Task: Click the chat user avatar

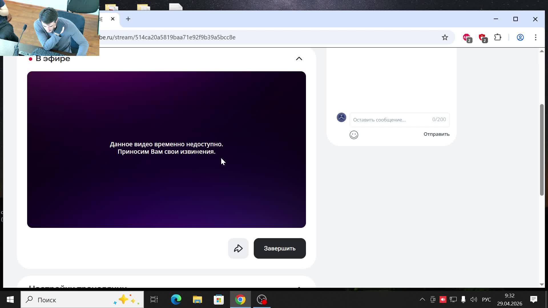Action: tap(341, 117)
